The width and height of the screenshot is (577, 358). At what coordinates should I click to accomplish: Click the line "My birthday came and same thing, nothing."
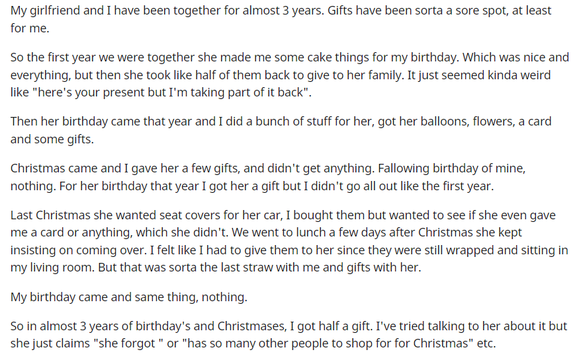click(x=129, y=297)
